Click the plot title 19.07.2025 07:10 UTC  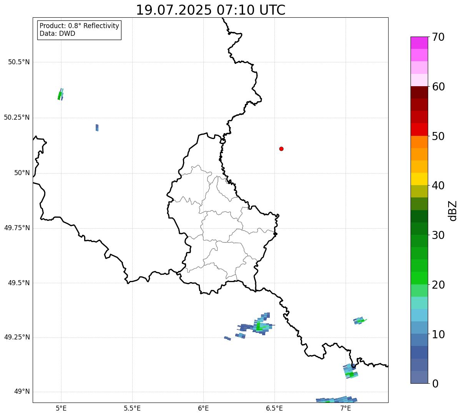[x=211, y=10]
